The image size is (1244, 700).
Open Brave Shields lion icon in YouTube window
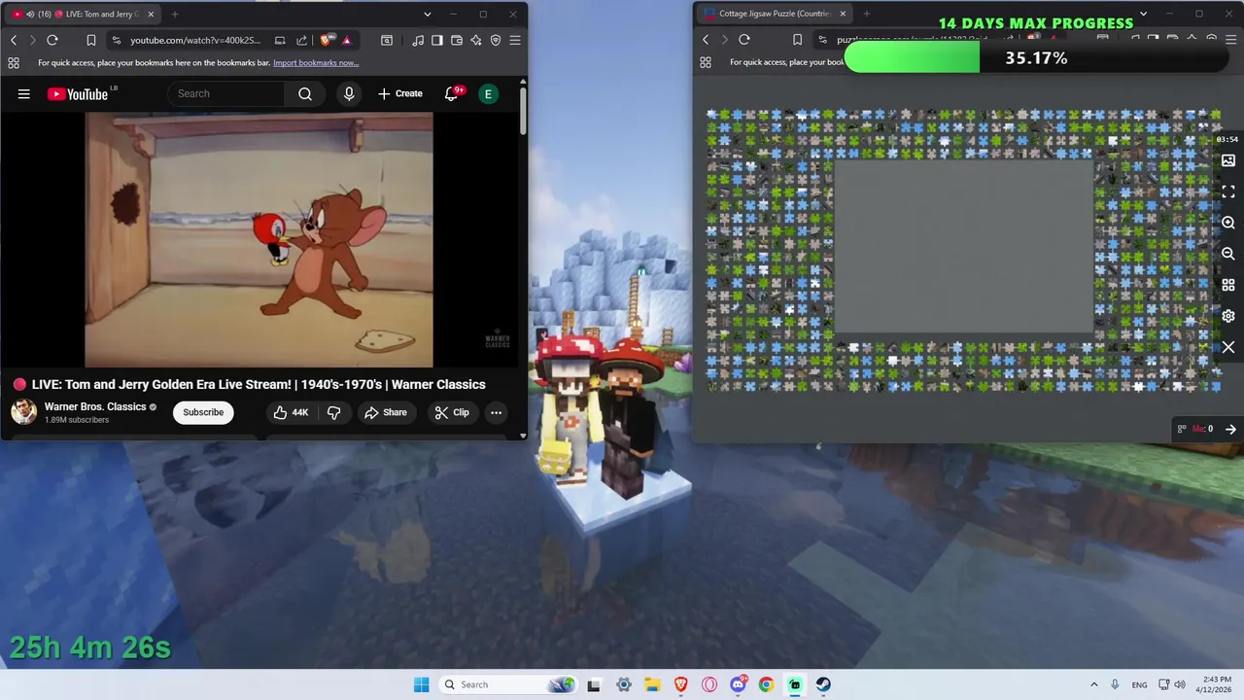[x=326, y=40]
